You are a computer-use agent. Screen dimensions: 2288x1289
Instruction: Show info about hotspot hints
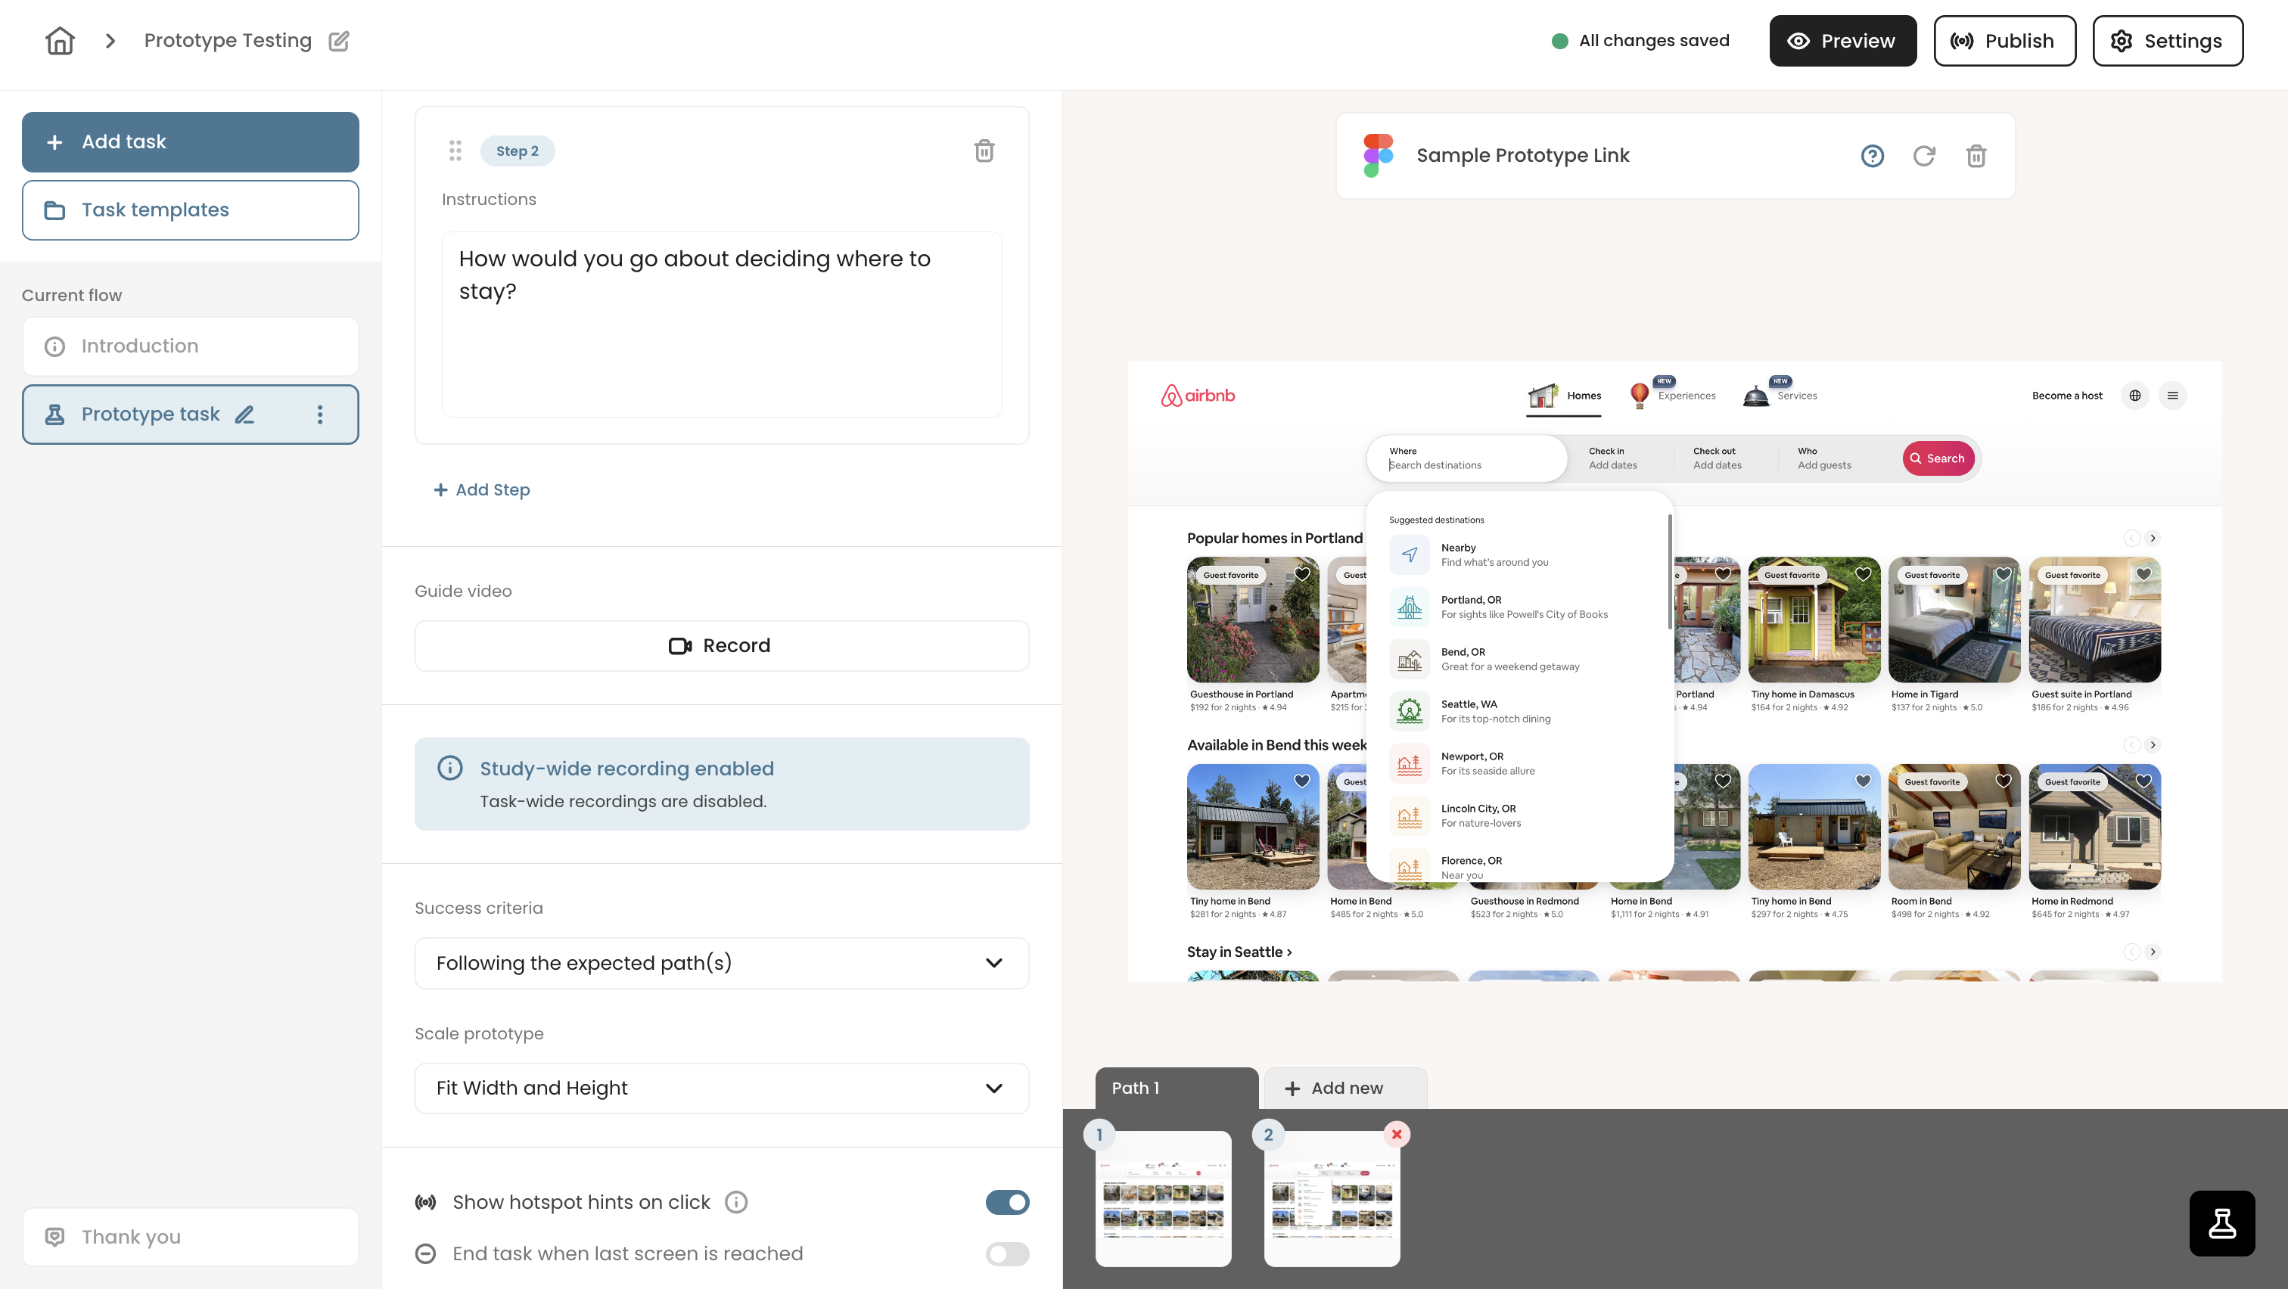735,1202
